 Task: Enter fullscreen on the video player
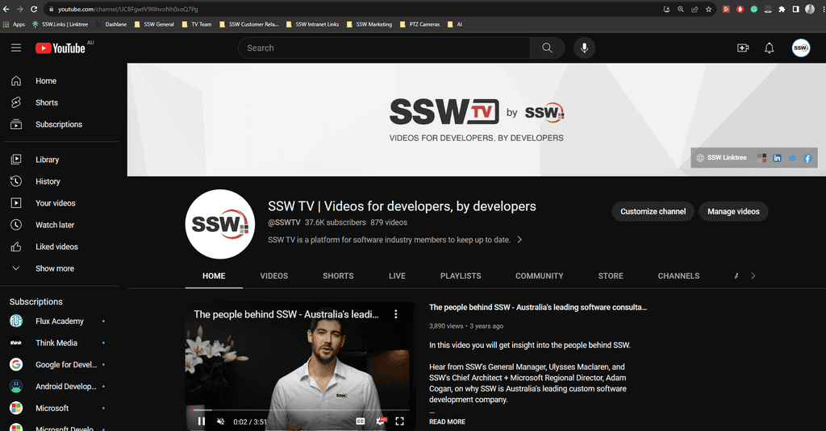399,421
